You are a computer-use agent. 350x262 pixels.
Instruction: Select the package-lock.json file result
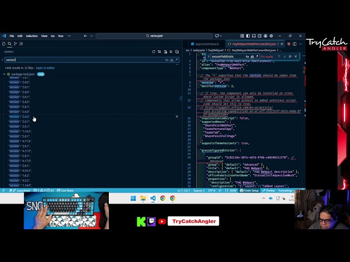(x=23, y=74)
